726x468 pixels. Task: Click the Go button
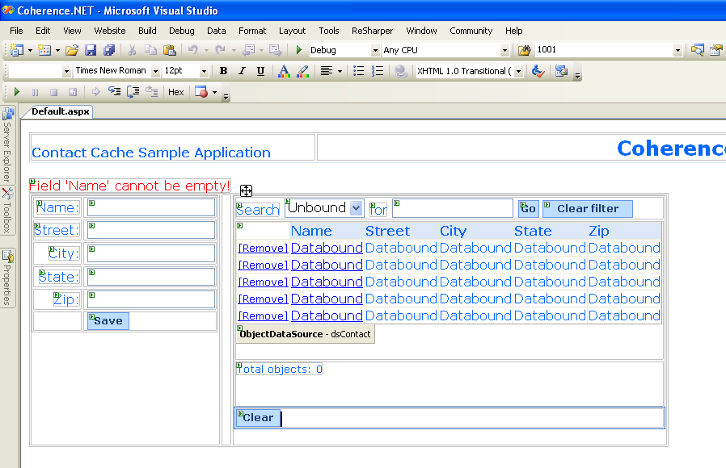point(528,208)
